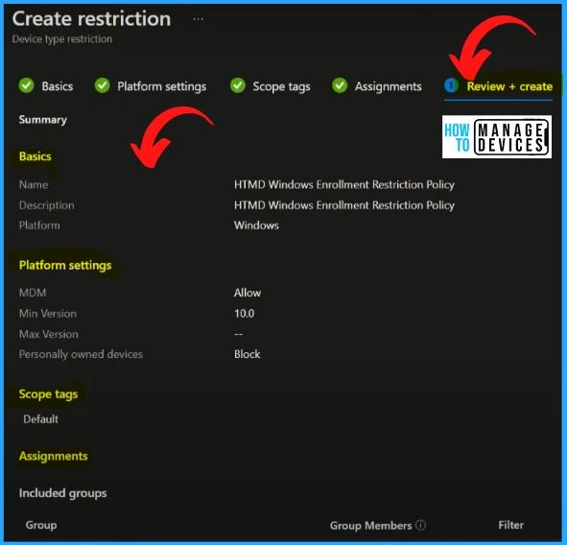The height and width of the screenshot is (545, 567).
Task: Click the MDM value Allow
Action: coord(247,293)
